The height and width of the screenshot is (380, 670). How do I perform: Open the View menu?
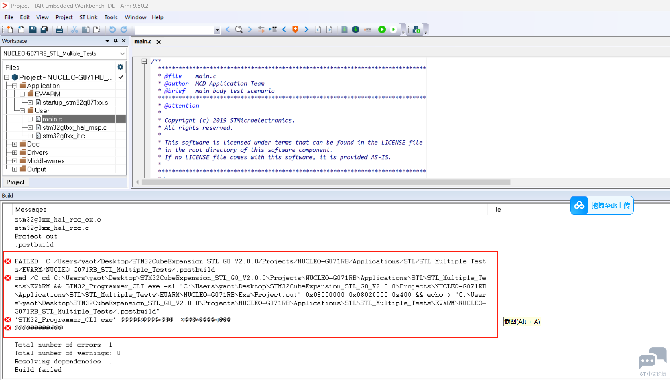(42, 17)
